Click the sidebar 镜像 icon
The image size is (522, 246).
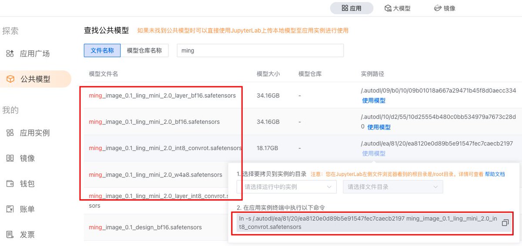click(10, 158)
